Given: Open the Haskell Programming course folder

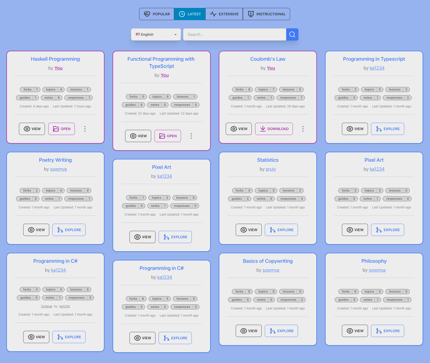Looking at the screenshot, I should (x=62, y=129).
